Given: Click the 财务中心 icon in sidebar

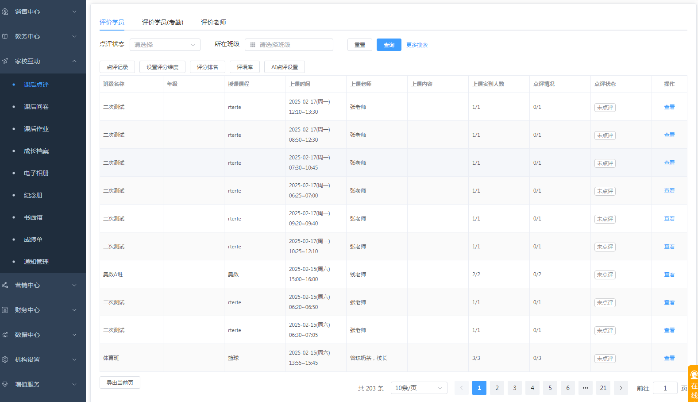Looking at the screenshot, I should point(5,310).
